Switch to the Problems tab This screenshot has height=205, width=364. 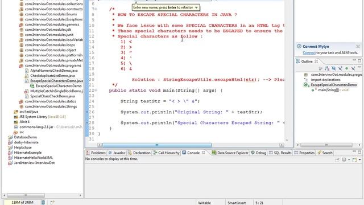tap(96, 153)
